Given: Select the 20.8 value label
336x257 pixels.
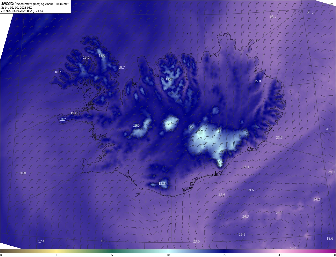Looking at the screenshot, I should pos(23,173).
